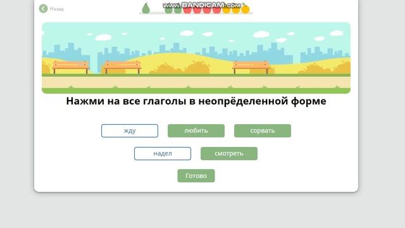
Task: Select the word жду
Action: point(130,131)
